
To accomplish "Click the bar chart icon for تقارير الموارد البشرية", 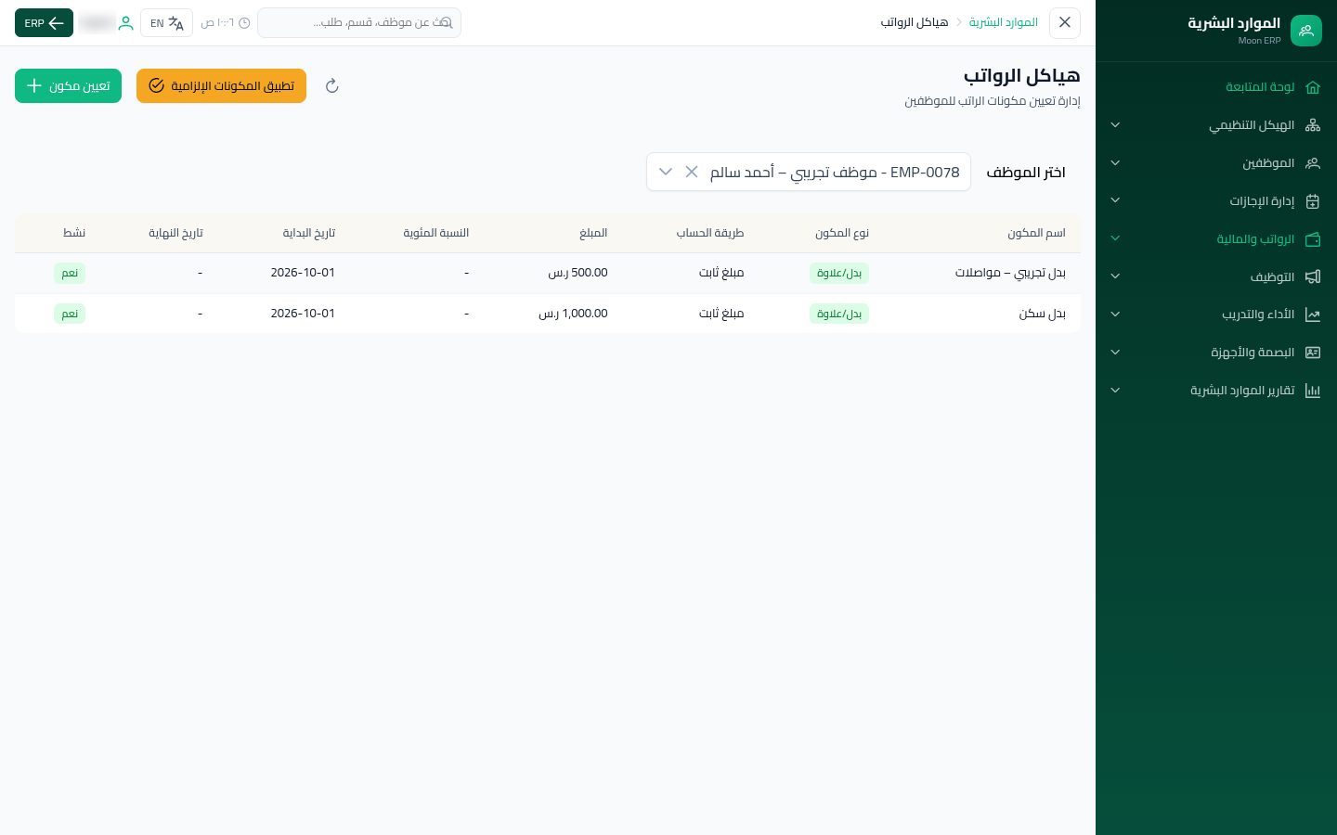I will click(1313, 391).
